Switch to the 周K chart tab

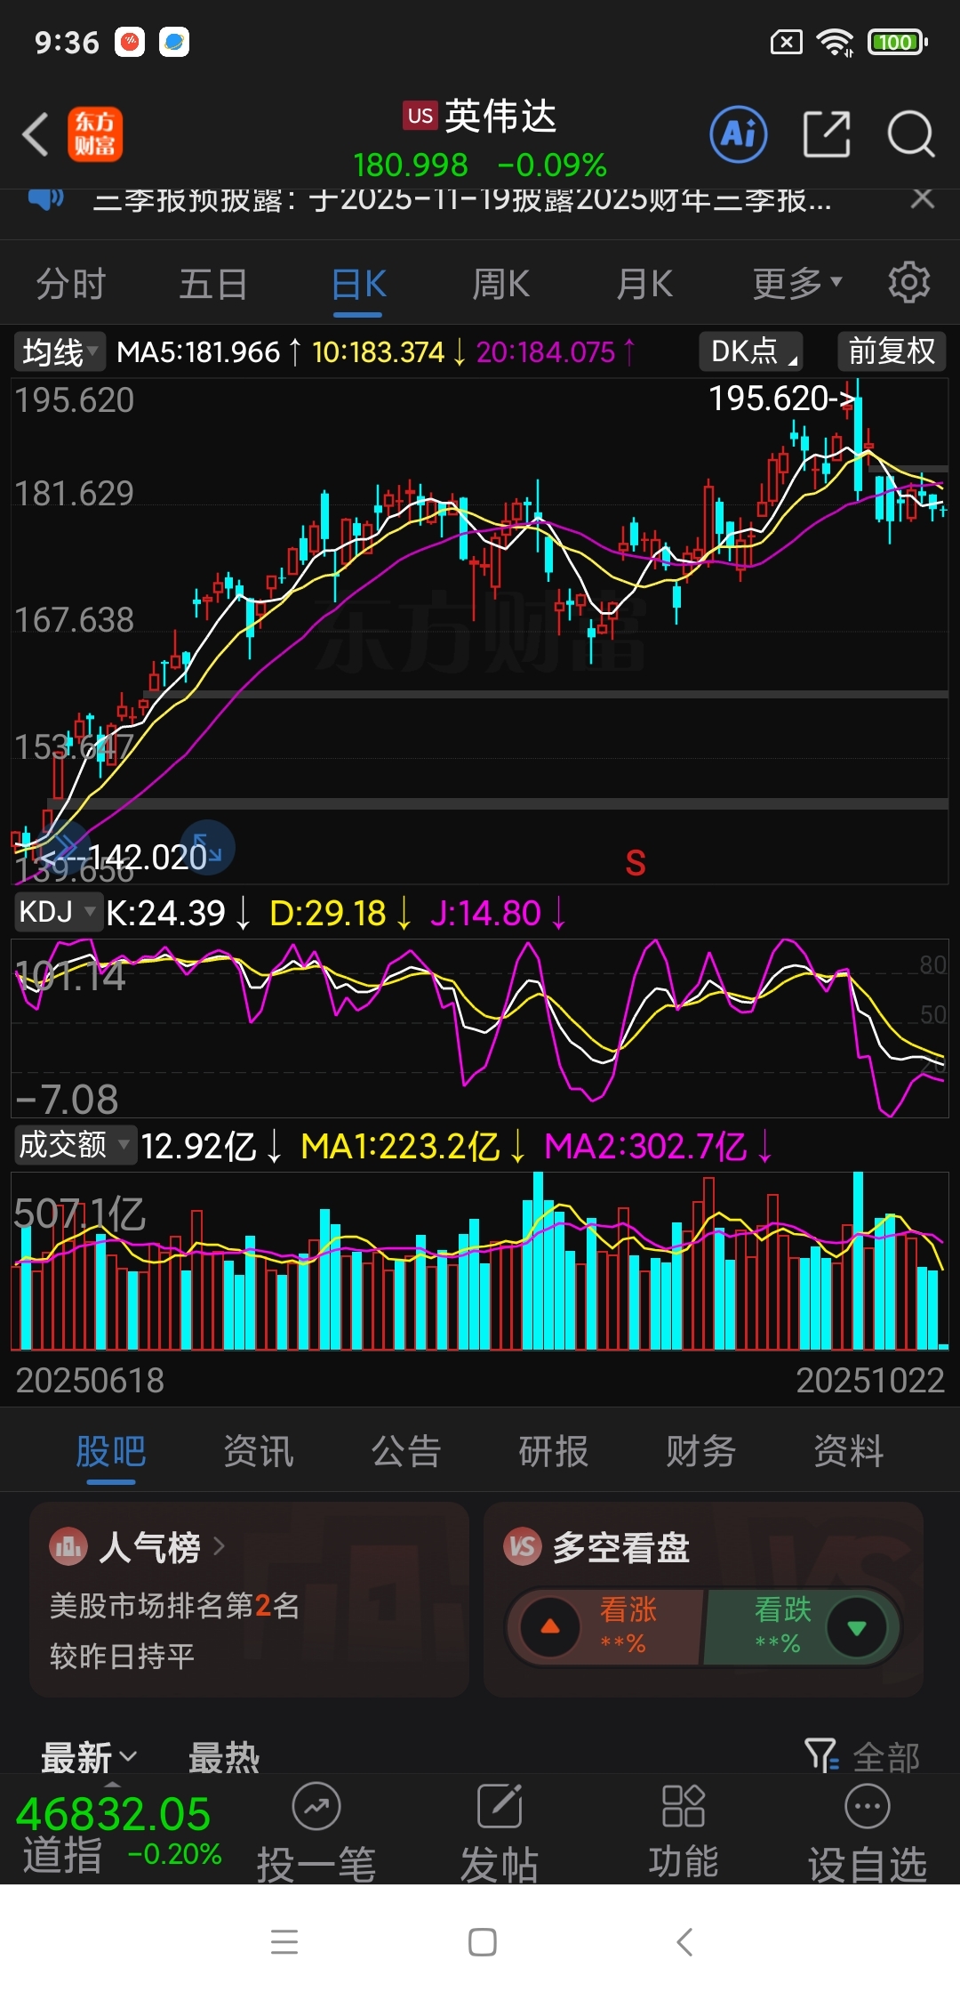pyautogui.click(x=500, y=284)
